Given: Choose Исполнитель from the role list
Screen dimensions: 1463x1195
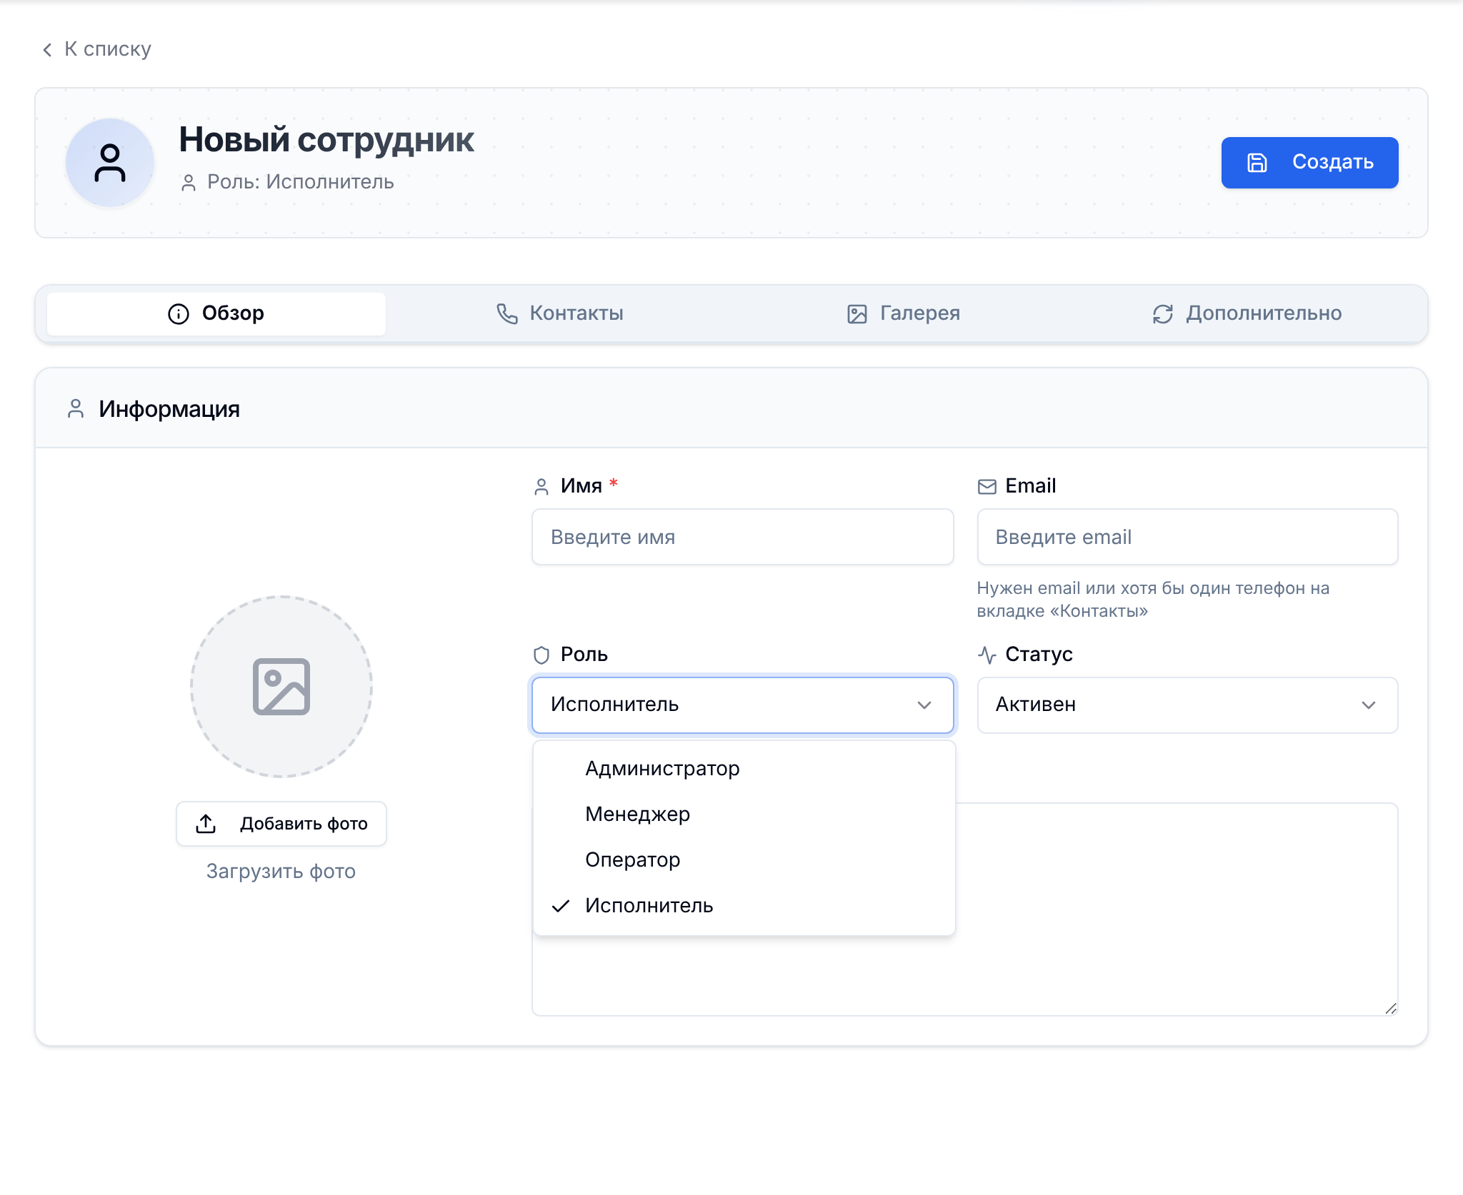Looking at the screenshot, I should [x=744, y=906].
